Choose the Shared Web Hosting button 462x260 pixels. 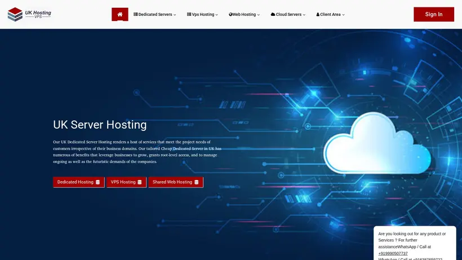coord(176,182)
